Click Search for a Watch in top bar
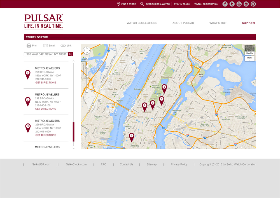The image size is (280, 198). point(158,4)
